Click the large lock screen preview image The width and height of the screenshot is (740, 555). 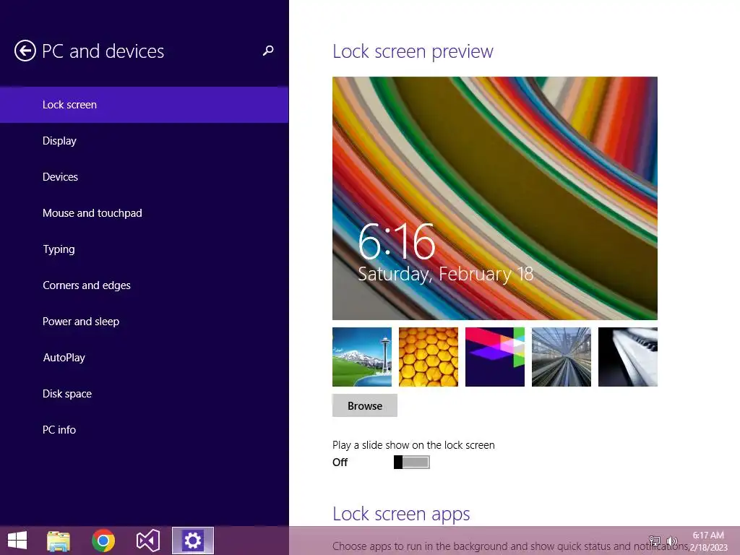494,198
